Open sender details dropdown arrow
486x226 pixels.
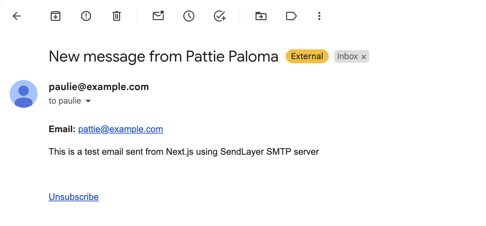click(88, 101)
